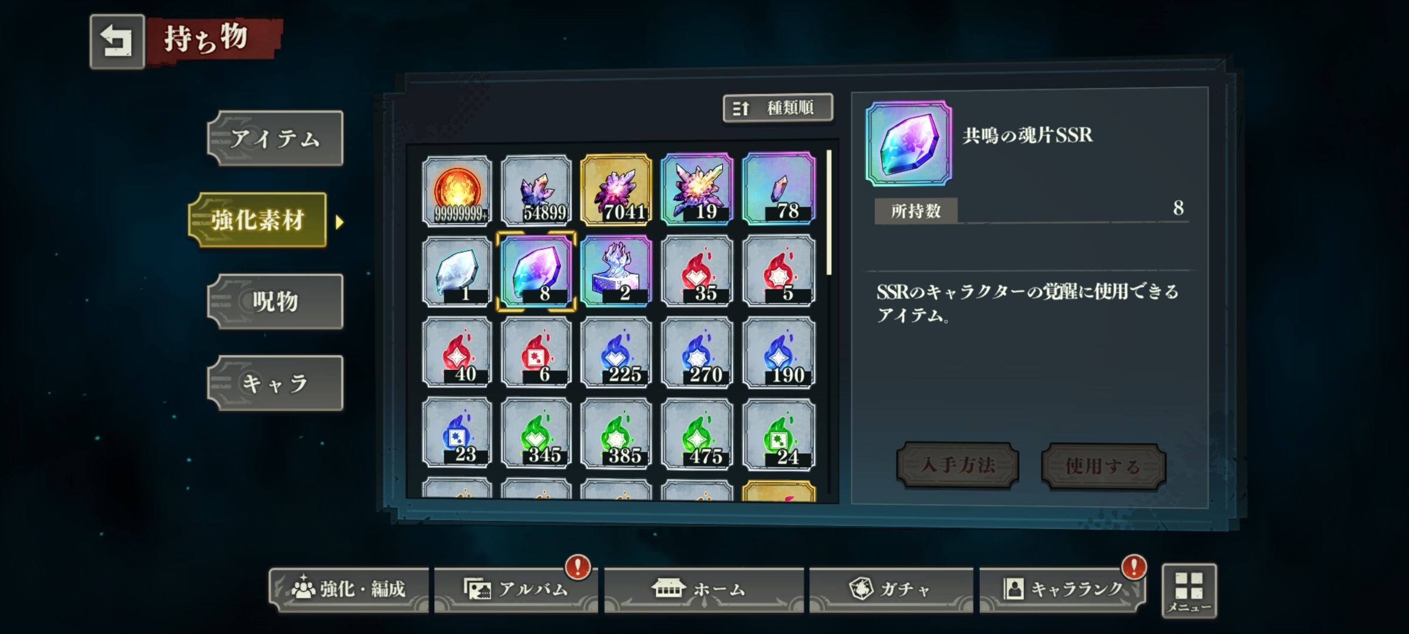The width and height of the screenshot is (1409, 634).
Task: Open the 種類順 sort order dropdown
Action: [778, 108]
